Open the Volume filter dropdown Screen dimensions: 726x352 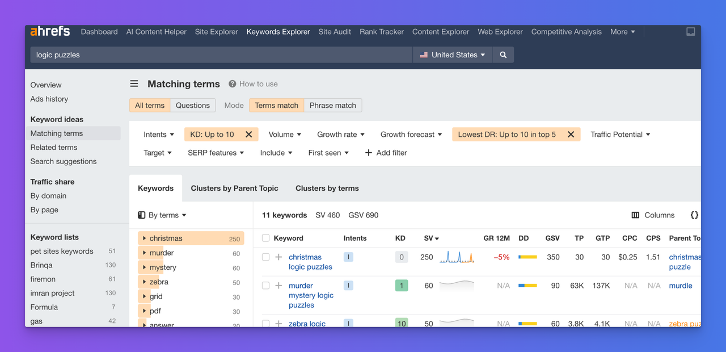tap(285, 135)
